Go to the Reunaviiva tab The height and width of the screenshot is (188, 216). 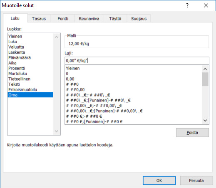pos(89,19)
